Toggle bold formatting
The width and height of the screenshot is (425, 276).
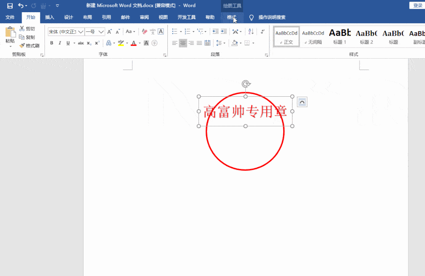click(x=52, y=43)
